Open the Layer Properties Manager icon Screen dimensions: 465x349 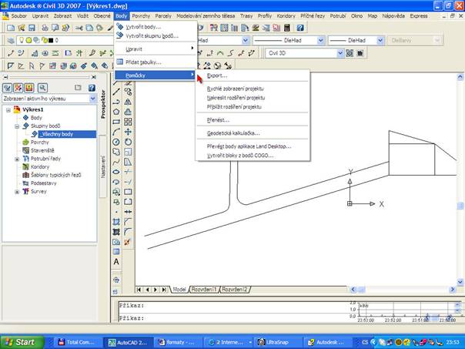tap(11, 40)
